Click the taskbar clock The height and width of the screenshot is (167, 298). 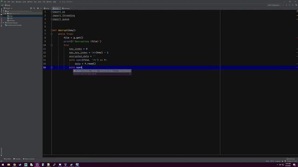pyautogui.click(x=288, y=165)
